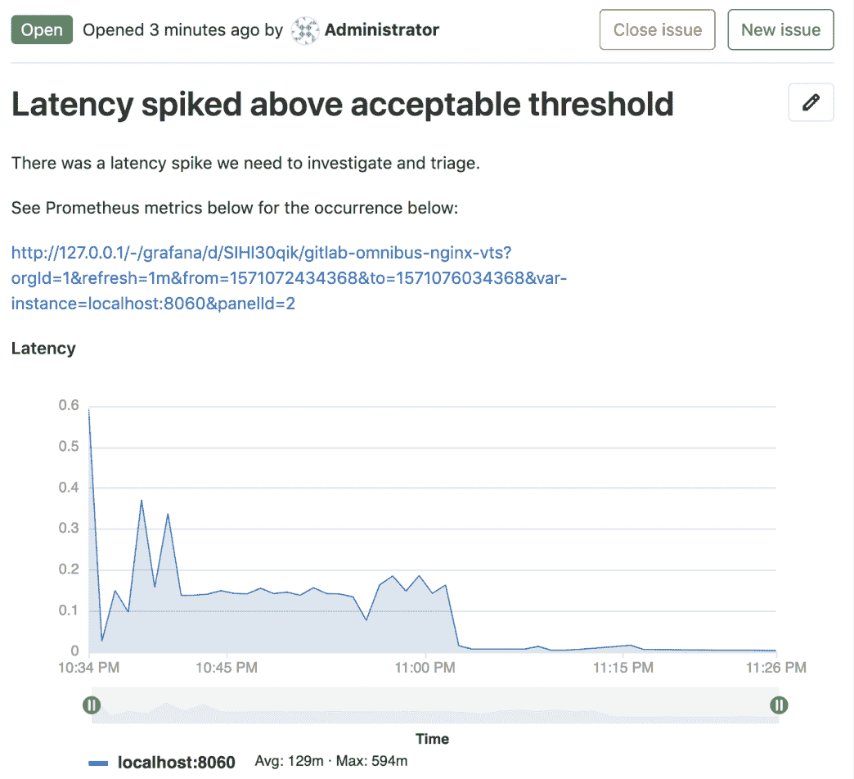Click the left timeline range handle icon
Screen dimensions: 854x779
[x=92, y=705]
